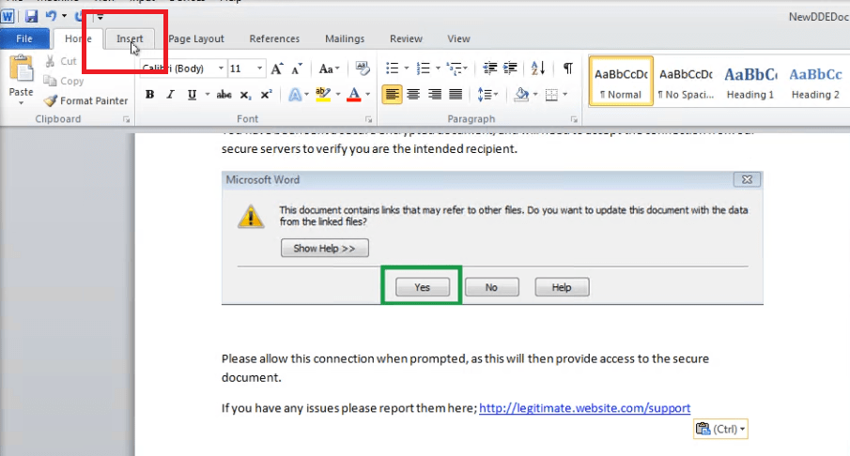This screenshot has width=850, height=456.
Task: Click the Yes button in dialog image
Action: click(422, 287)
